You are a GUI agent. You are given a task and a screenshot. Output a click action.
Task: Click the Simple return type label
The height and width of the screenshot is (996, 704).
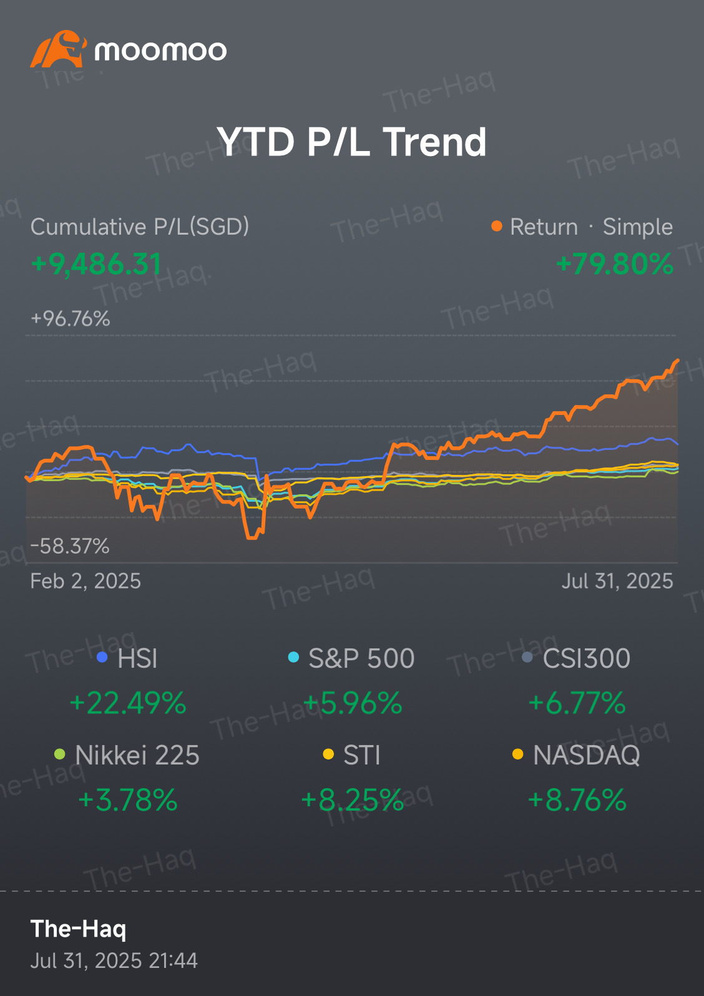(x=637, y=227)
